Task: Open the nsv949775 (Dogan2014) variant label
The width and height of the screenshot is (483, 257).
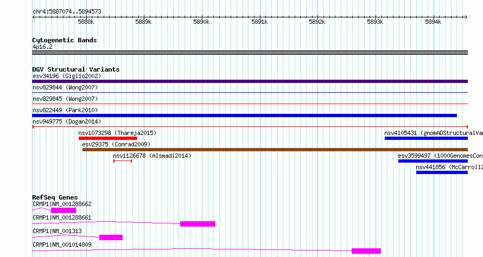Action: coord(67,121)
